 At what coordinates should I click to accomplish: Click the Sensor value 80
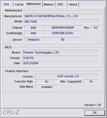pos(63,40)
